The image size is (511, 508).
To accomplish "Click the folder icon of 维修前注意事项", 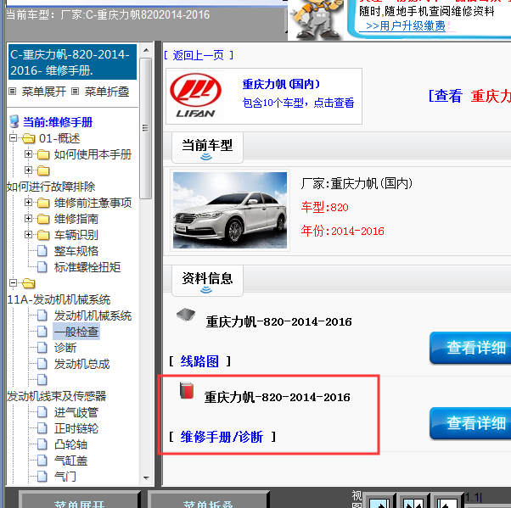I will click(43, 204).
